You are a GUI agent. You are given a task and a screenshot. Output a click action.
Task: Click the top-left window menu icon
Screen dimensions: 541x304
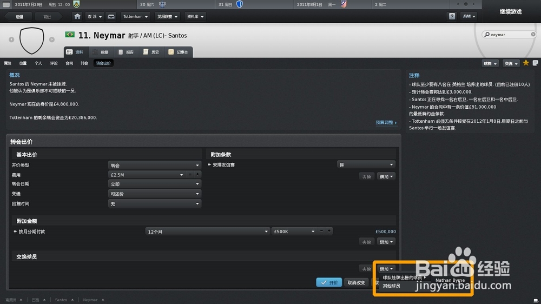pyautogui.click(x=6, y=4)
